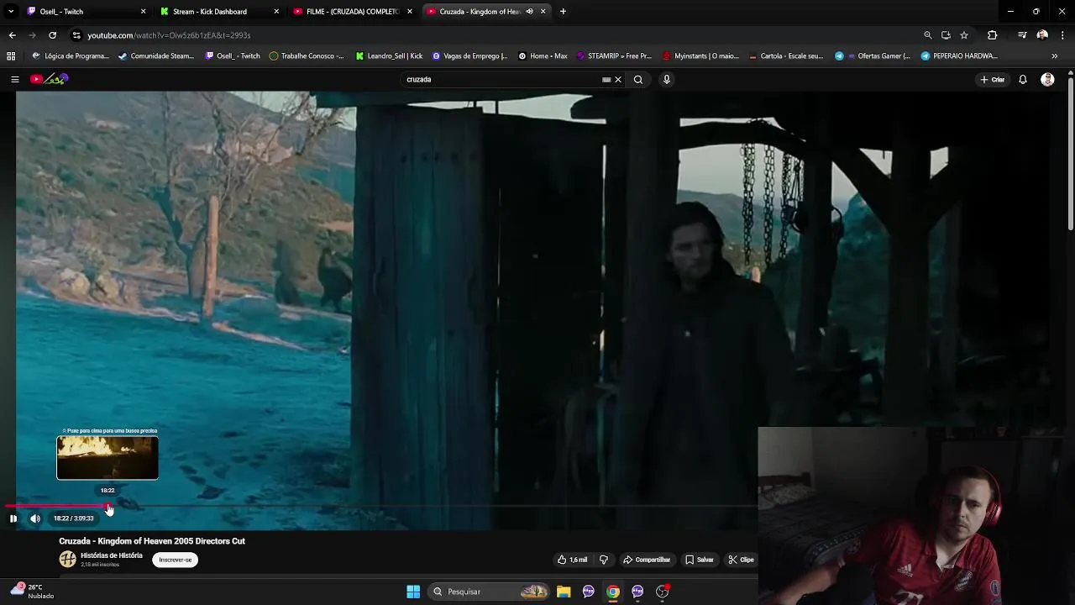Screen dimensions: 1075x605
Task: Open a new browser tab
Action: point(563,12)
